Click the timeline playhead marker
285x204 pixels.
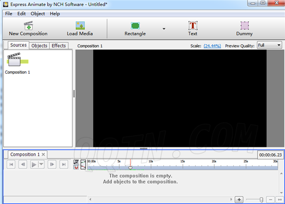[130, 168]
